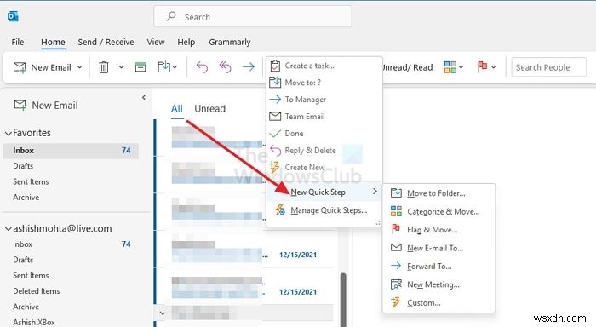Click the New Email button in folder pane
Viewport: 596px width, 327px height.
point(46,106)
